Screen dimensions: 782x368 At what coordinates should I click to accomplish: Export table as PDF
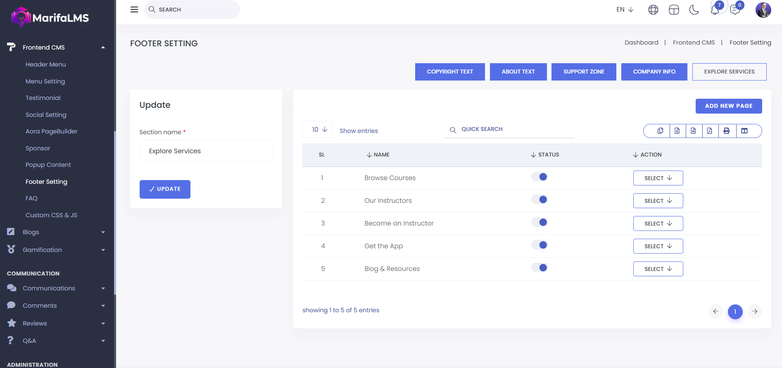[709, 131]
